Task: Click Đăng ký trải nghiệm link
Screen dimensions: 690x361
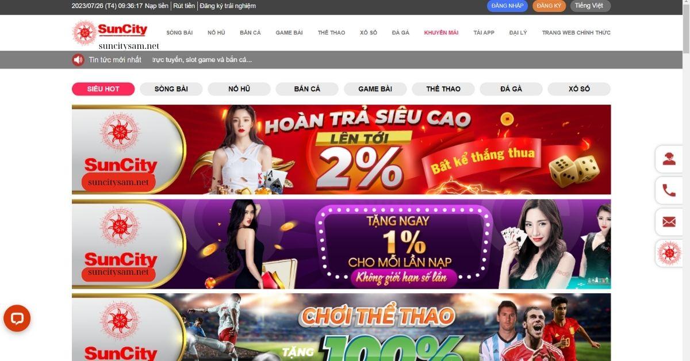Action: 228,6
